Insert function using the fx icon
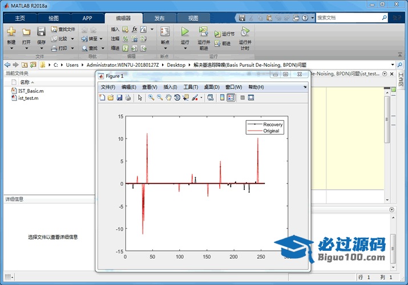408x285 pixels. coord(135,29)
